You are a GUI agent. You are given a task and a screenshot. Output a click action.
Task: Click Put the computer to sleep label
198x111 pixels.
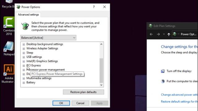[x=182, y=81]
